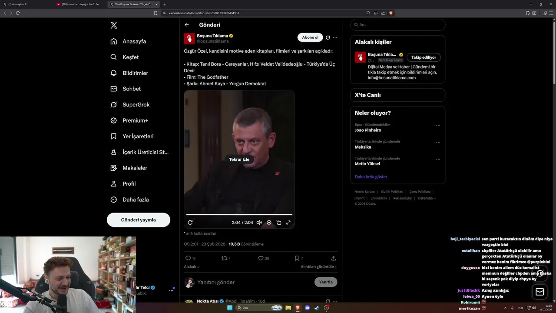Open browser hamburger menu
Screen dimensions: 556x313
coord(551,13)
